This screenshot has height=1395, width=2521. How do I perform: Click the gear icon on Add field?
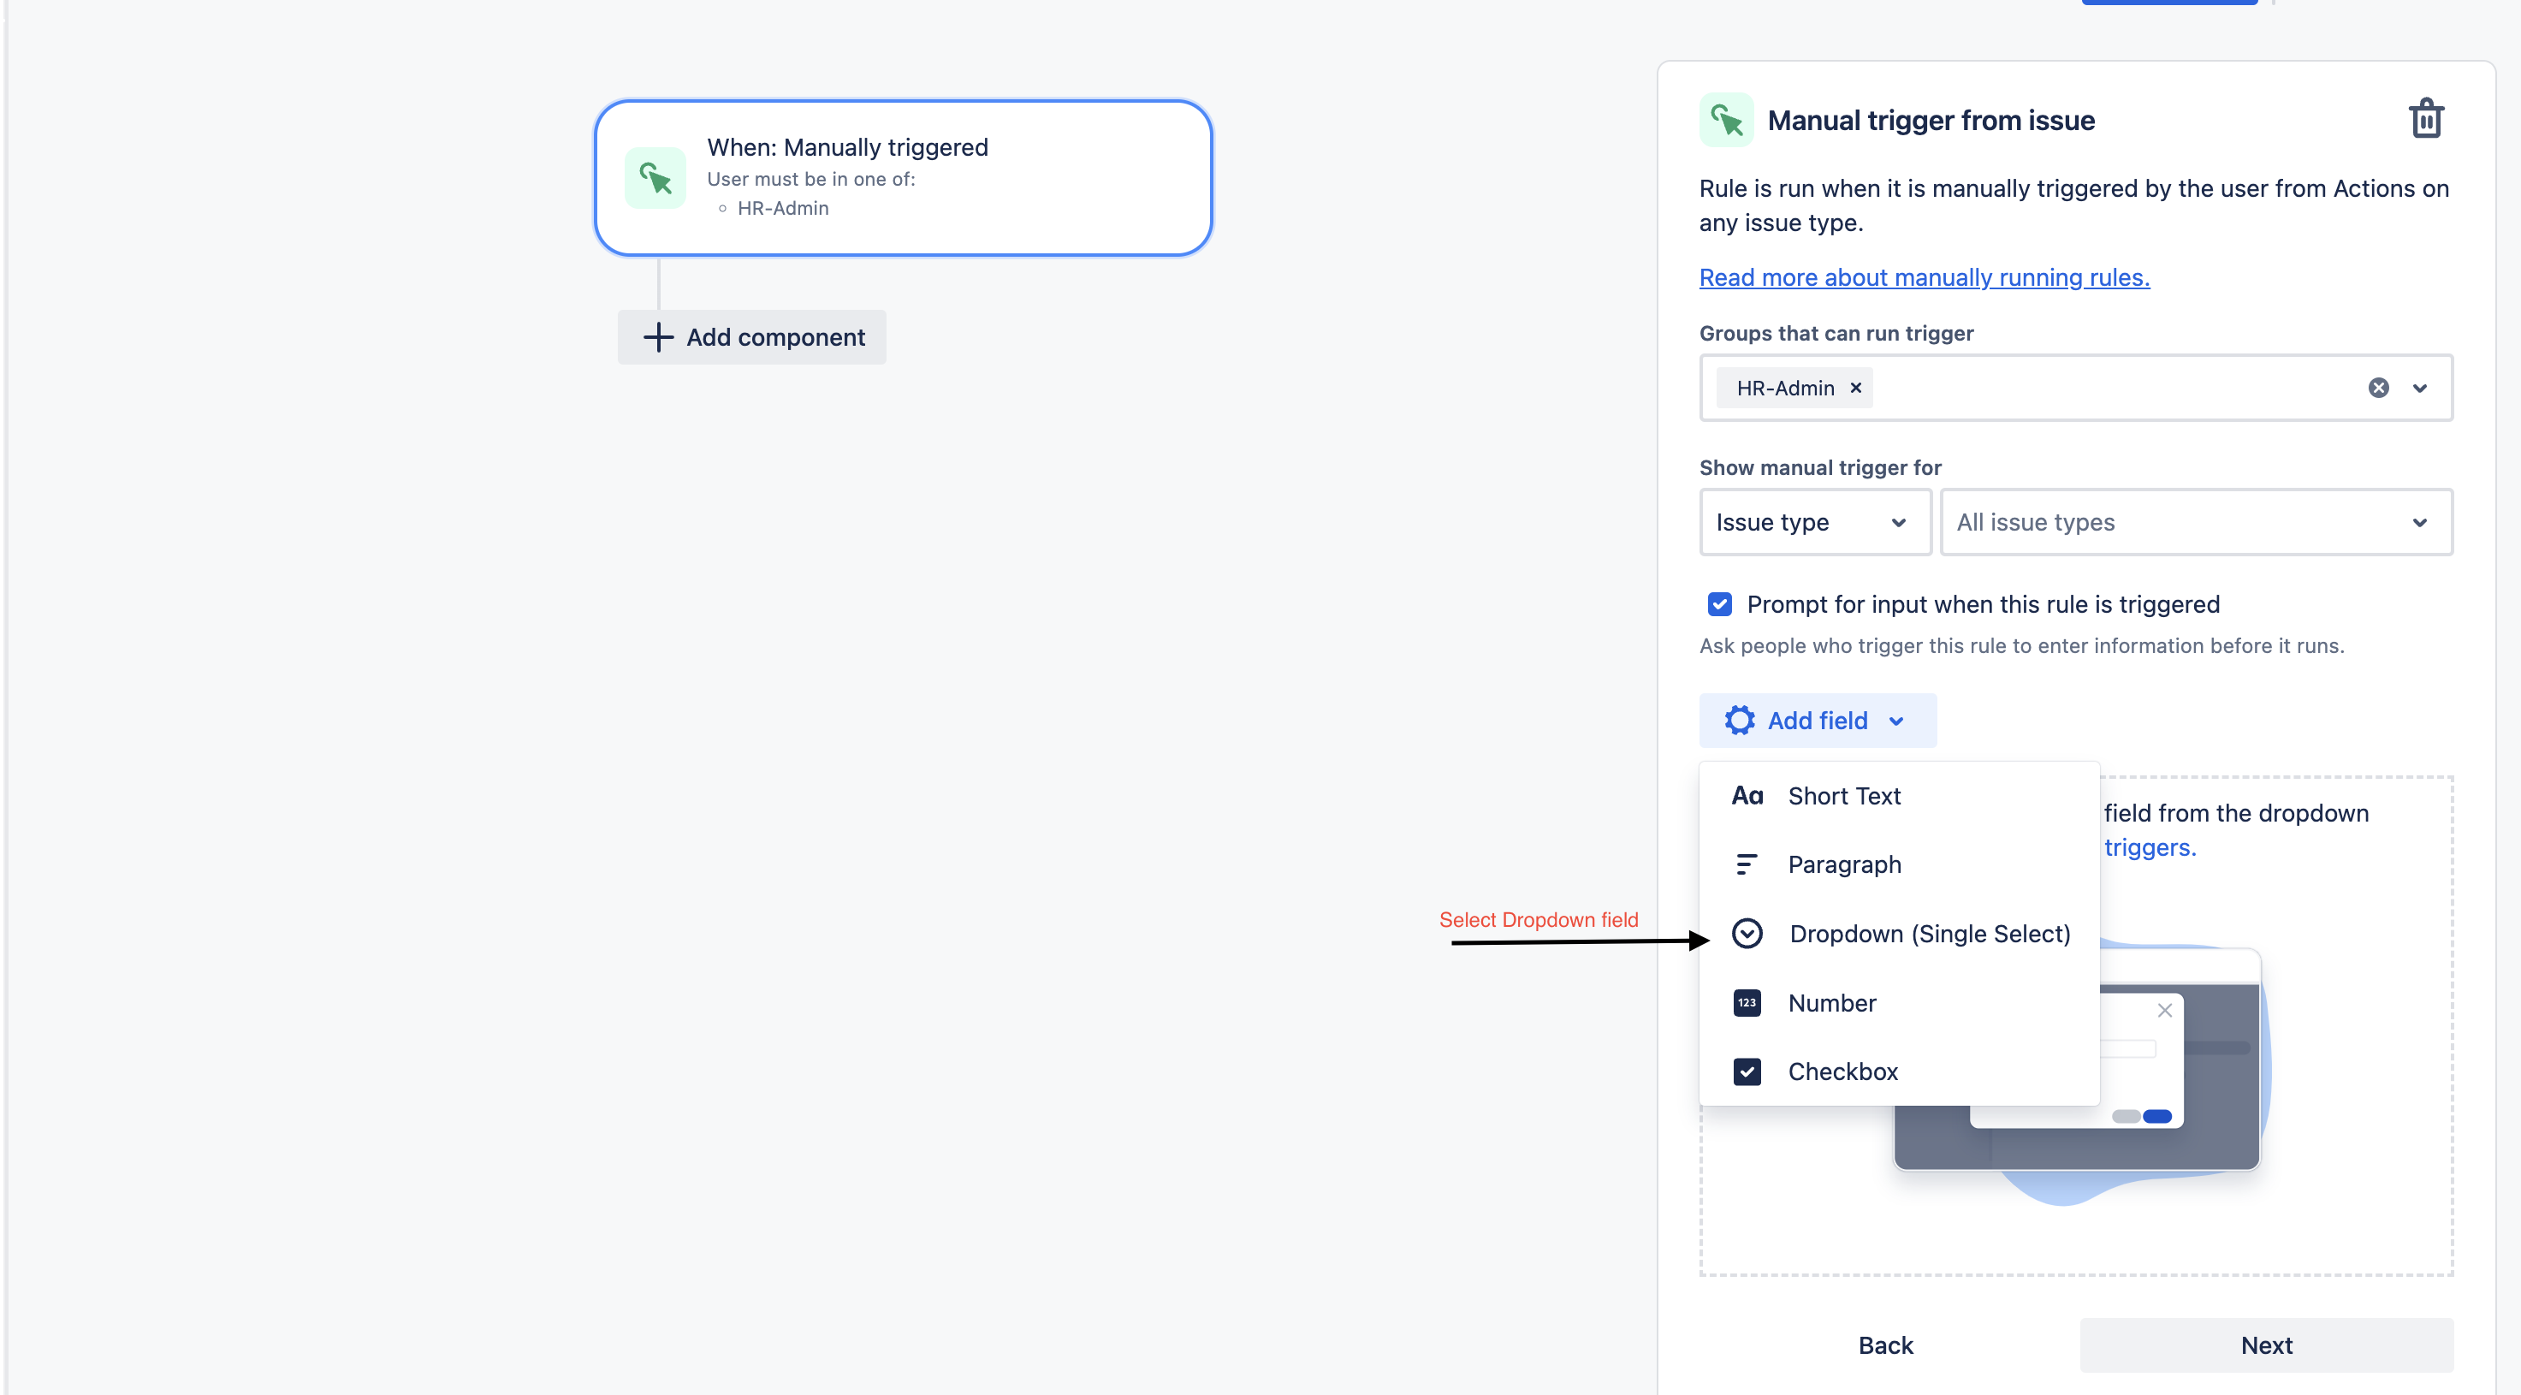(x=1739, y=721)
